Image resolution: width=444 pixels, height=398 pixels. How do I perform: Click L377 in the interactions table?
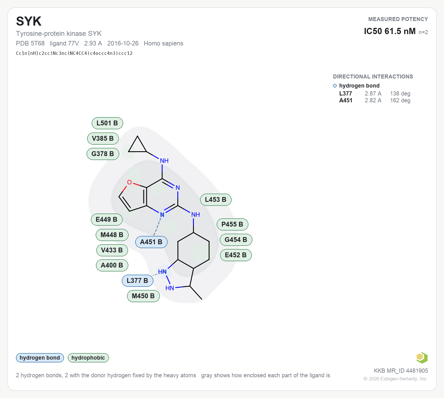click(346, 94)
